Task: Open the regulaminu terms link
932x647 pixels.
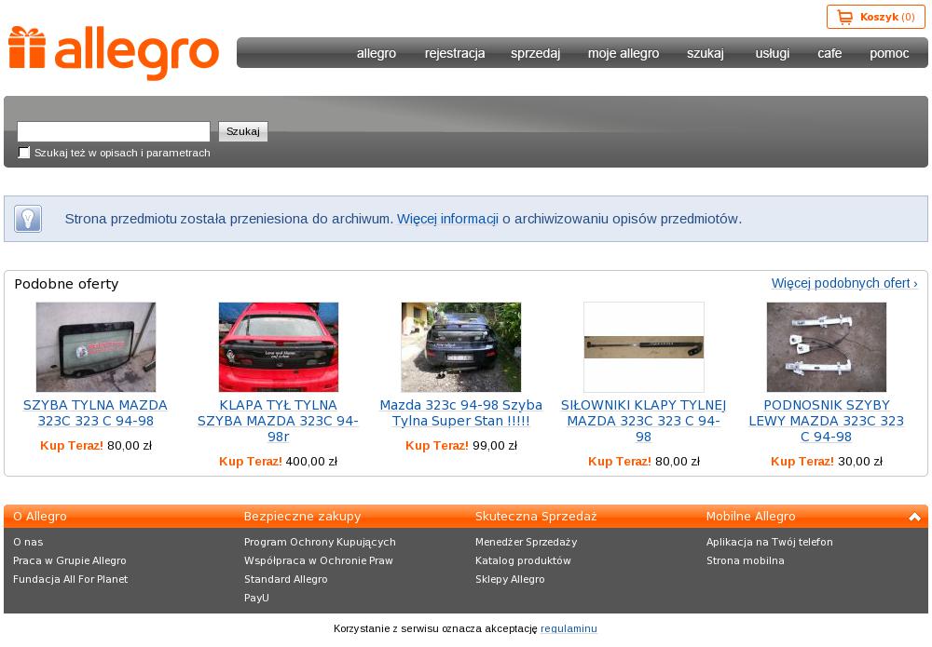Action: pyautogui.click(x=569, y=628)
